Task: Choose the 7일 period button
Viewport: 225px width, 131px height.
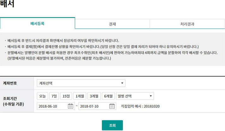Action: (55, 96)
